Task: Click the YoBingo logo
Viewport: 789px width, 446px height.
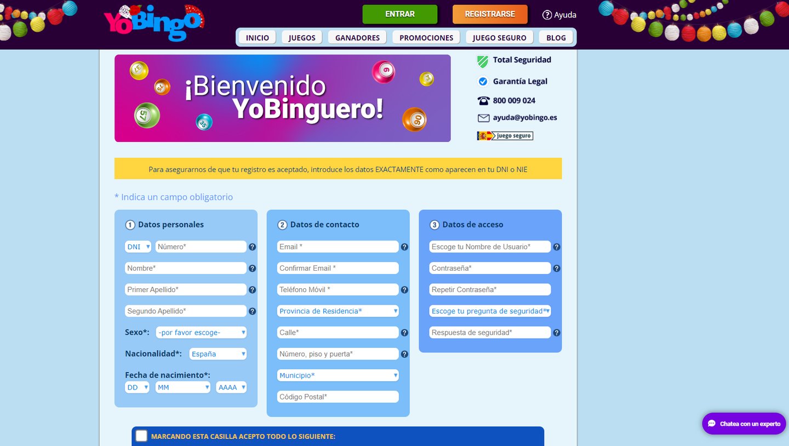Action: [154, 22]
